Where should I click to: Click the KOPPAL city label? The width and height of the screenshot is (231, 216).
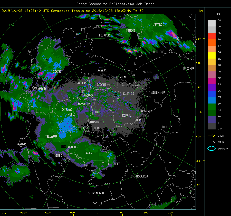tap(127, 116)
